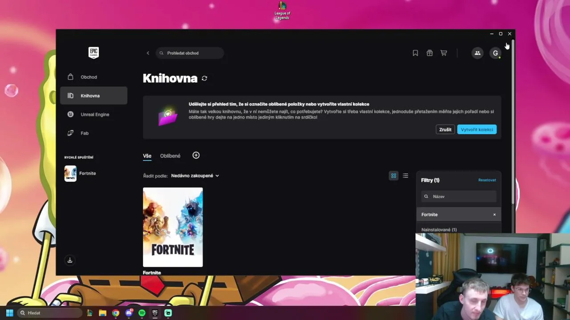Open the friends list icon
570x320 pixels.
pos(477,53)
